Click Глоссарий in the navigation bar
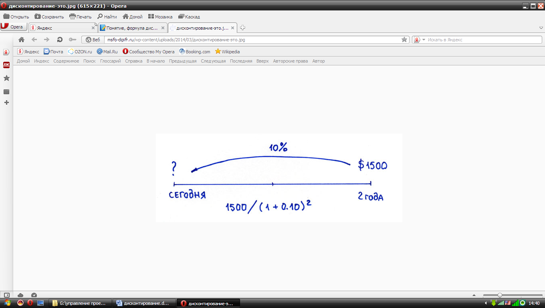 110,61
